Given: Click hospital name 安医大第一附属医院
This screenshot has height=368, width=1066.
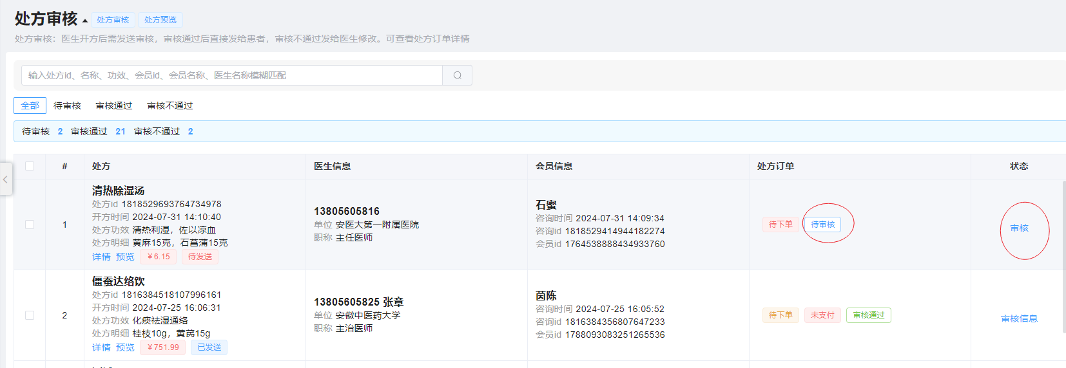Looking at the screenshot, I should [377, 225].
